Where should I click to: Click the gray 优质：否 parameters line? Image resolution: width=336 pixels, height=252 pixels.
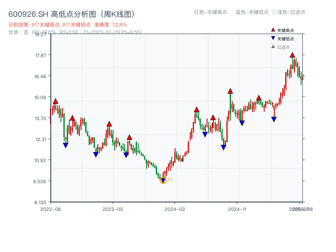click(75, 32)
